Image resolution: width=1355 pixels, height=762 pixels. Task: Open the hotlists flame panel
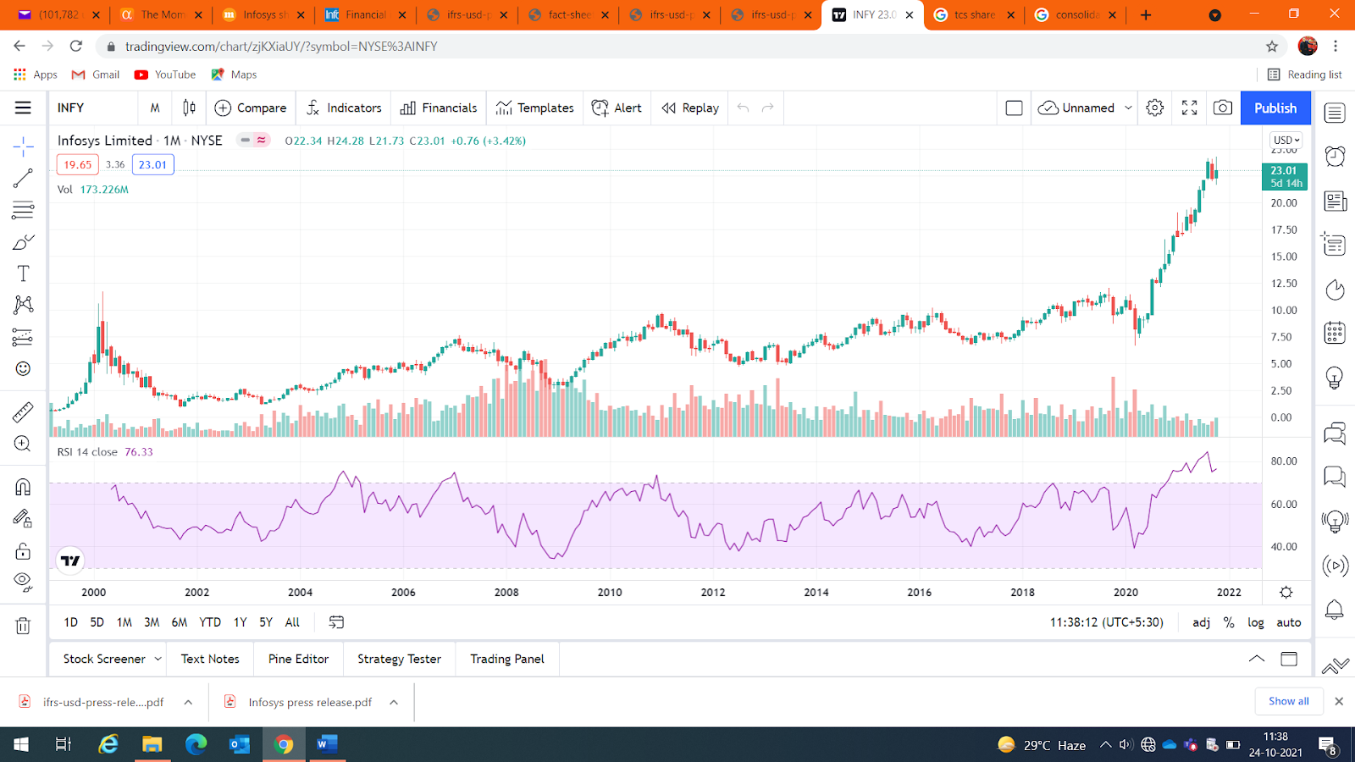1335,290
